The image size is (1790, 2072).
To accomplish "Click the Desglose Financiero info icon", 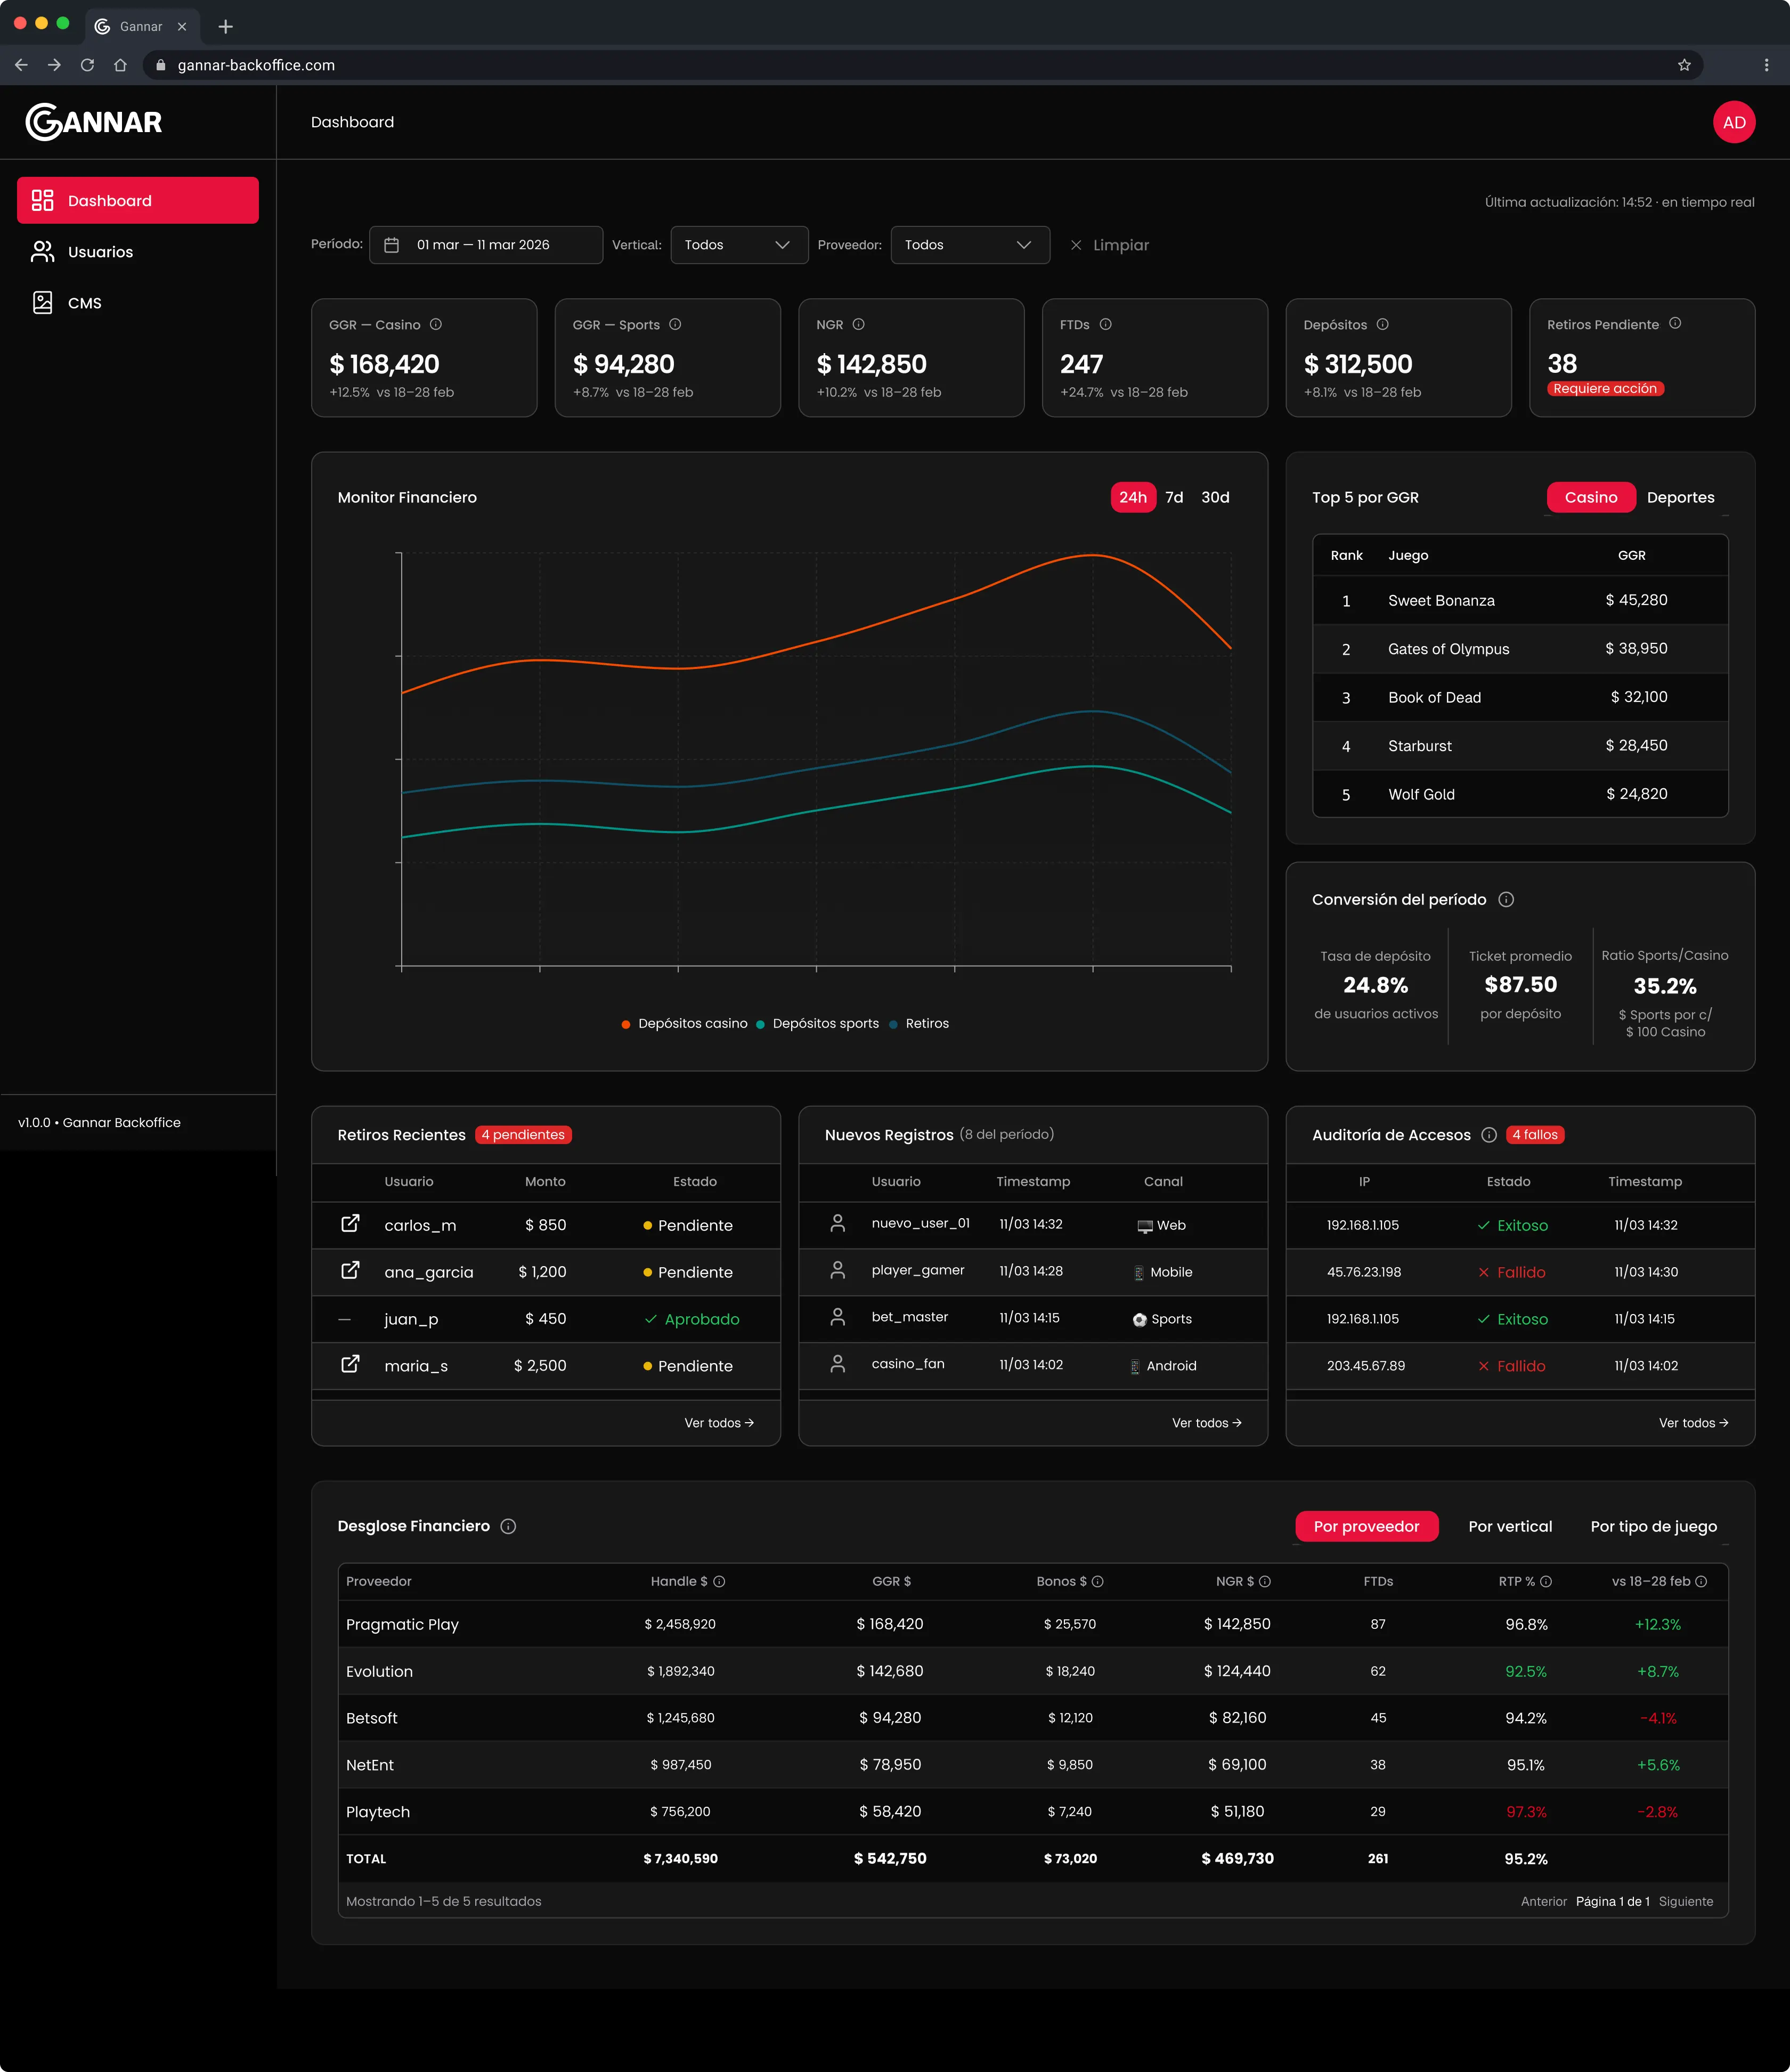I will [508, 1526].
